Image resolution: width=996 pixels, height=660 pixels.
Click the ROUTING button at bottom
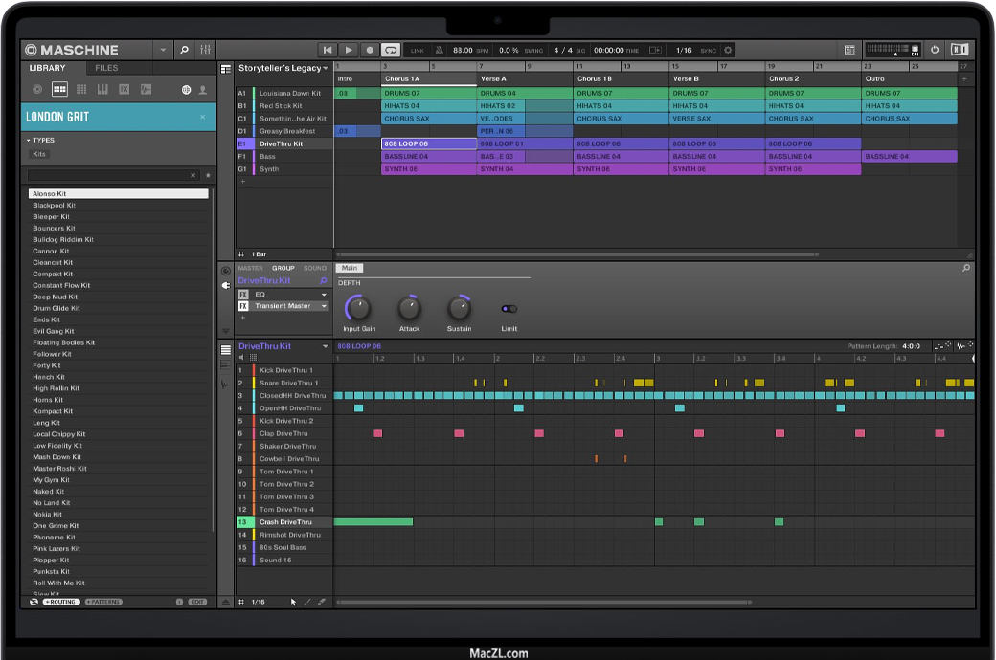(61, 602)
